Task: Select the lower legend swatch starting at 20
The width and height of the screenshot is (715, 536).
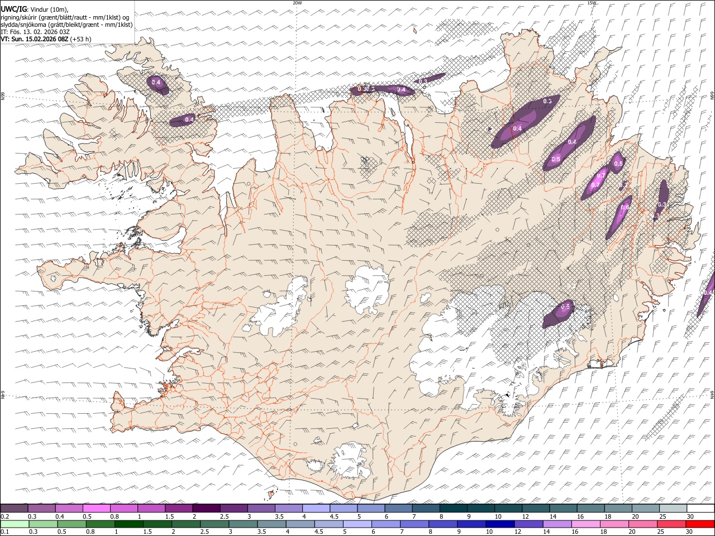Action: 642,524
